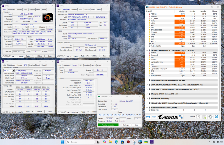Switch to Bench tab in CPU-Z processor window
Image resolution: width=224 pixels, height=145 pixels.
(38, 9)
